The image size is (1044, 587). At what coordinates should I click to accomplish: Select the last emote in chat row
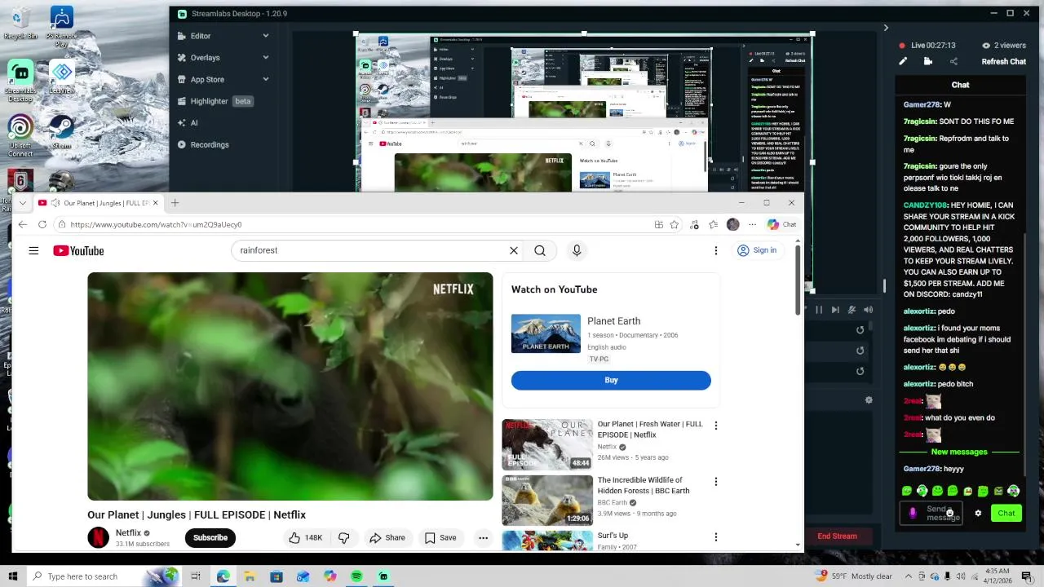click(1014, 491)
